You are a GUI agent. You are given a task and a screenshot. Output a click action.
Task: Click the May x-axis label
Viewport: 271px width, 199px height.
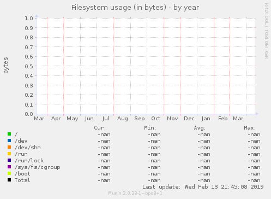pyautogui.click(x=73, y=119)
